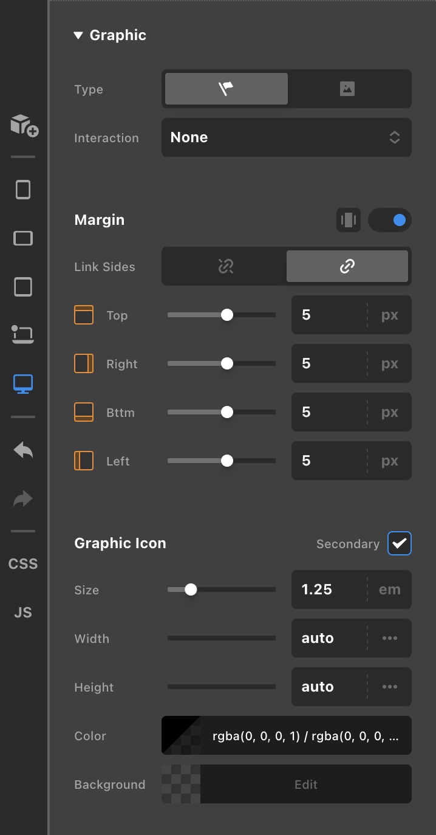
Task: Open the JS editor
Action: 23,613
